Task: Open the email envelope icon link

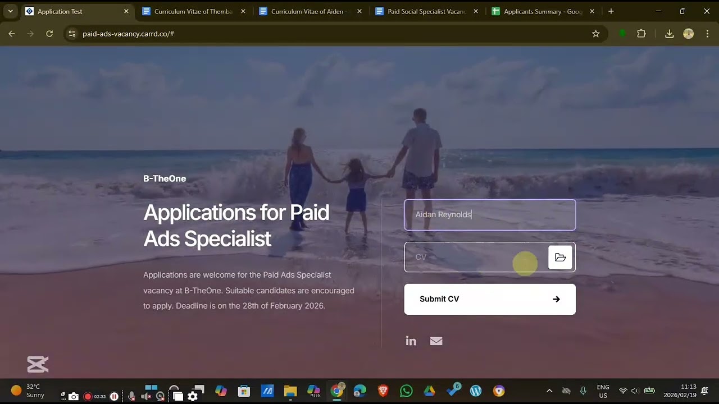Action: click(x=436, y=341)
